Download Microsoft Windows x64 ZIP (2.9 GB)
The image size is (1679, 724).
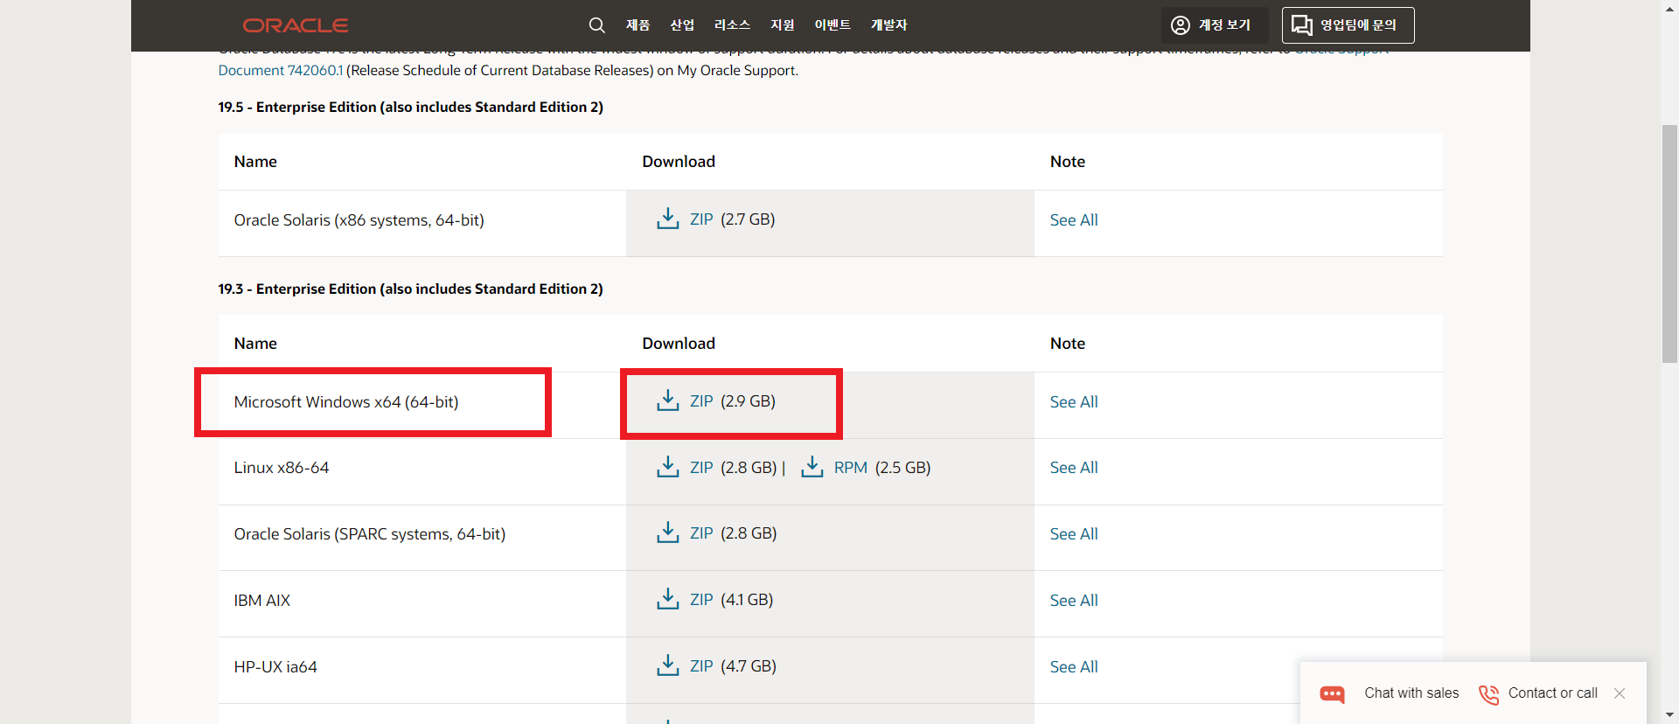tap(701, 401)
